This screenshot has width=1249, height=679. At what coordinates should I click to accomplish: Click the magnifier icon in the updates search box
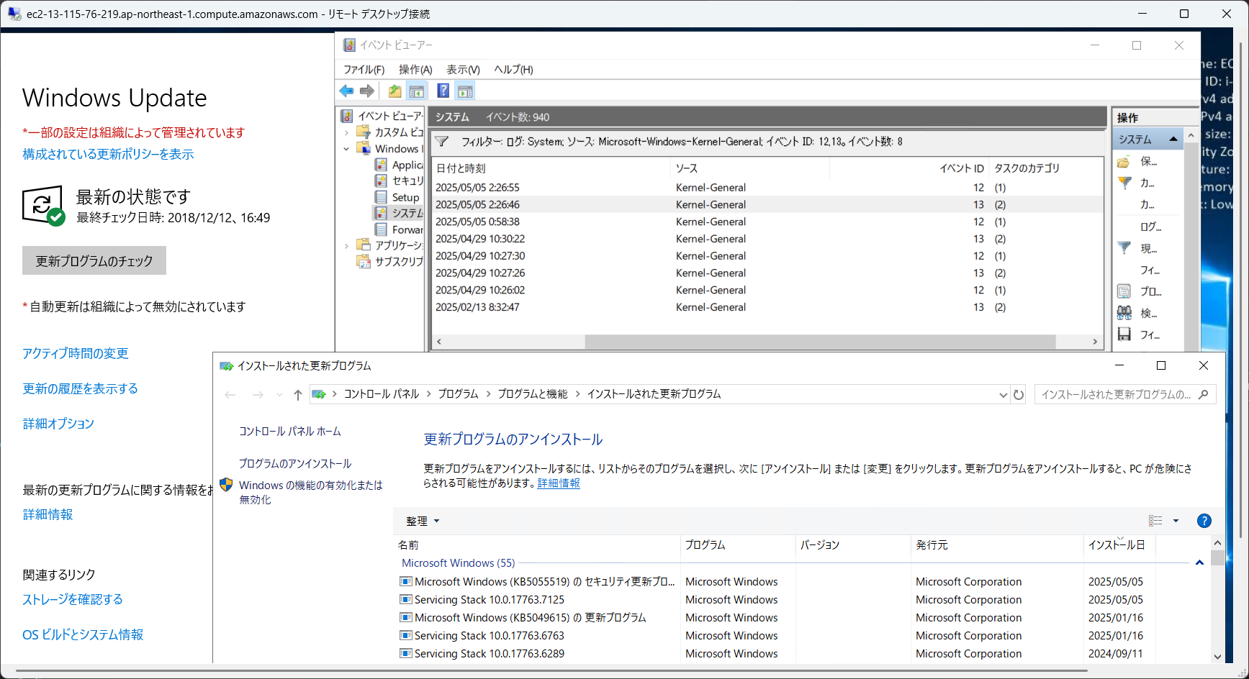click(1204, 394)
